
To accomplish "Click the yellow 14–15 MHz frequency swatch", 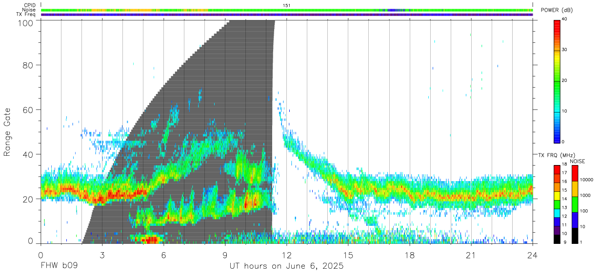I will [x=557, y=196].
